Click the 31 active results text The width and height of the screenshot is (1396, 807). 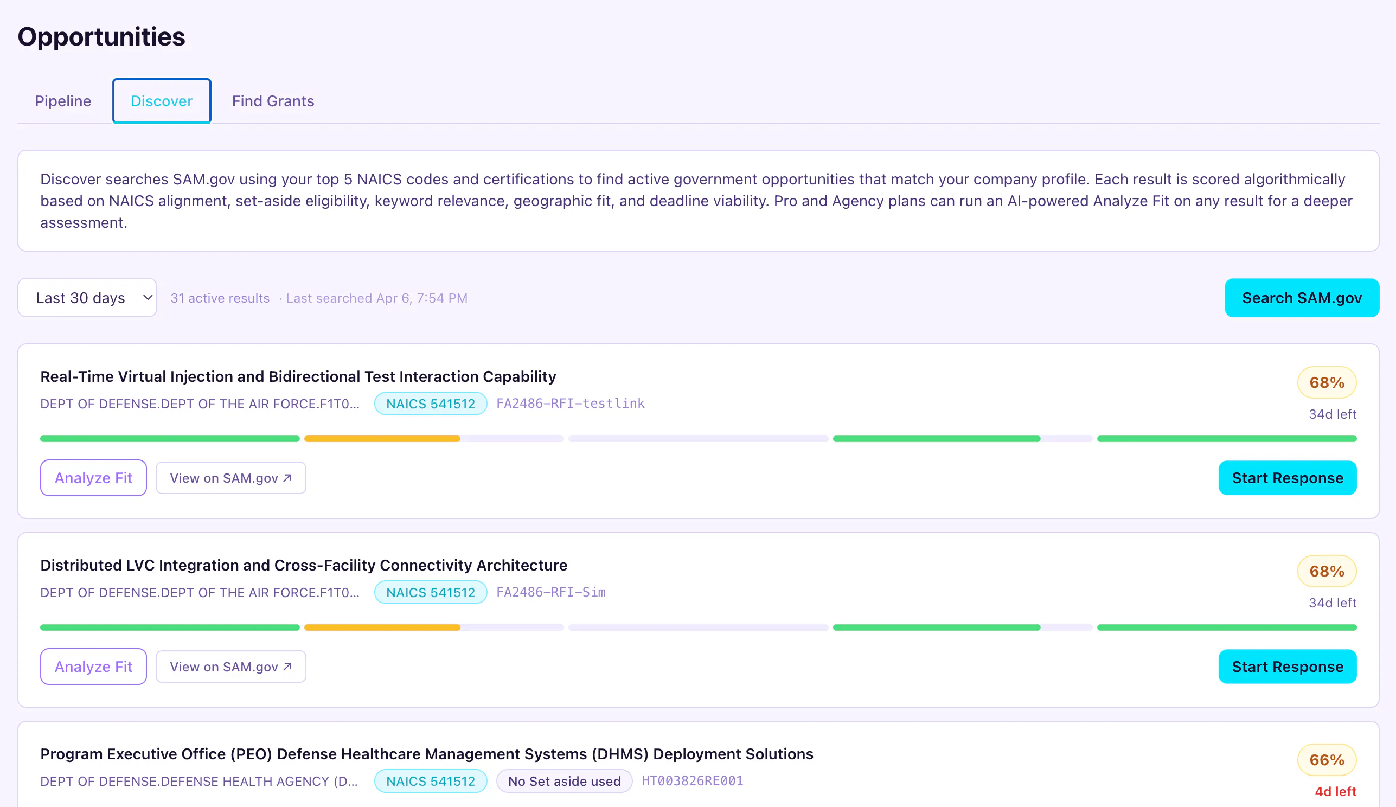pos(220,298)
